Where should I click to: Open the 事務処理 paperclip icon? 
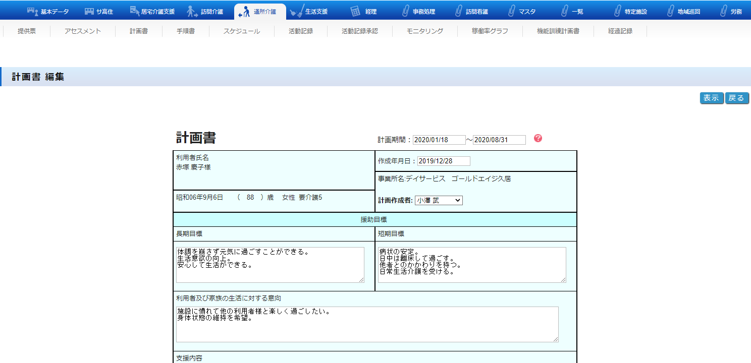pyautogui.click(x=405, y=11)
